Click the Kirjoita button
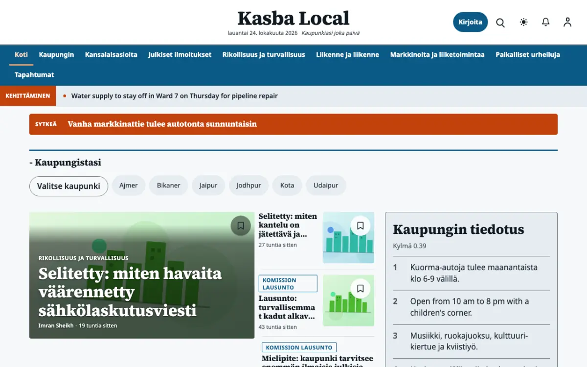The height and width of the screenshot is (367, 587). pos(470,22)
